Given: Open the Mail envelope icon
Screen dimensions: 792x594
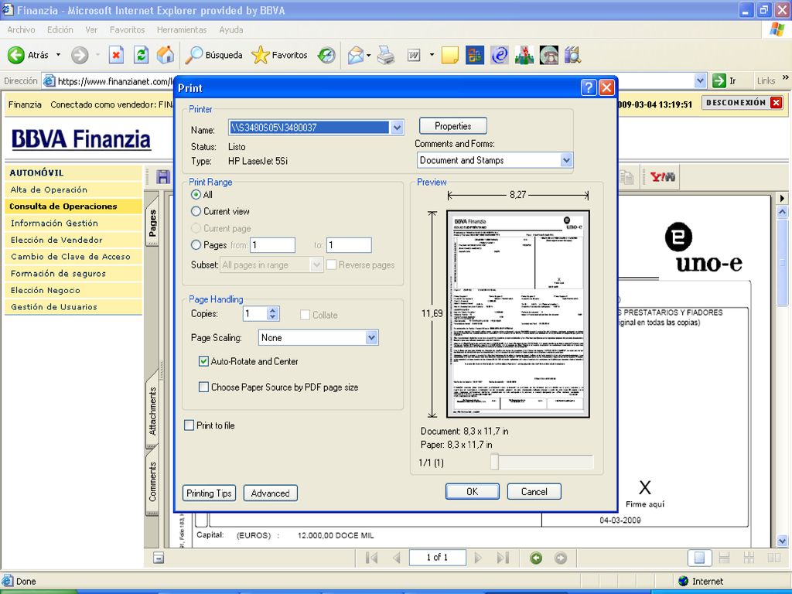Looking at the screenshot, I should [356, 55].
